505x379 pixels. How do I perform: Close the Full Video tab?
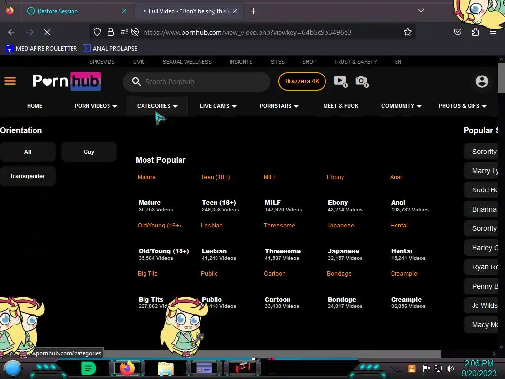(235, 11)
